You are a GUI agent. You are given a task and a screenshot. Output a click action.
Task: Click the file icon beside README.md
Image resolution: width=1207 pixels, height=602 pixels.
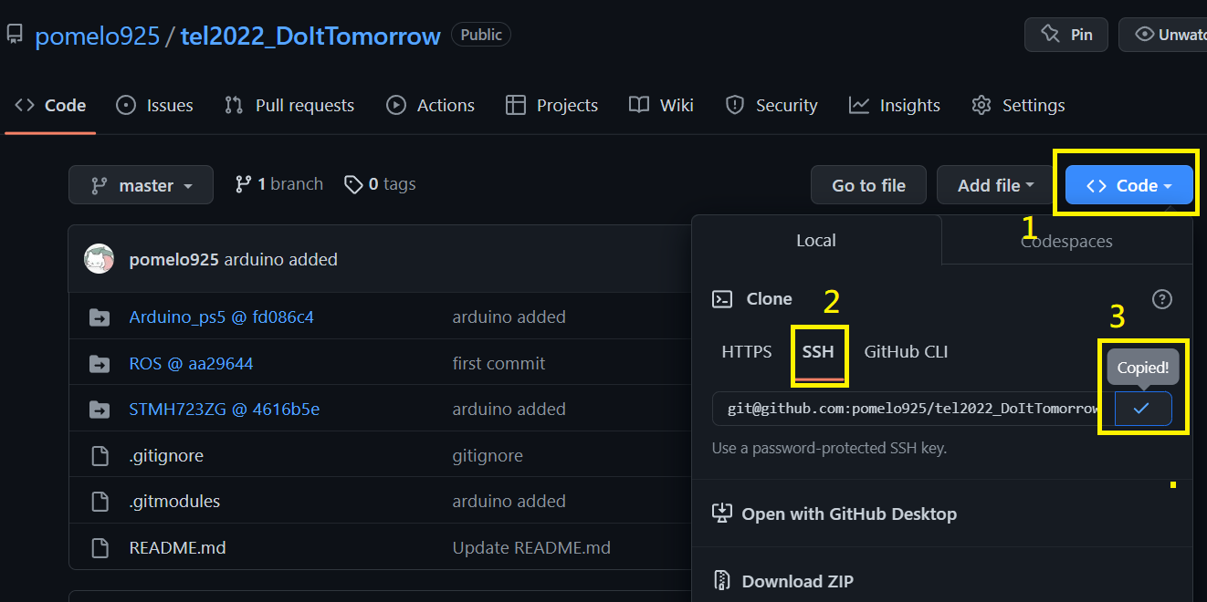(100, 548)
